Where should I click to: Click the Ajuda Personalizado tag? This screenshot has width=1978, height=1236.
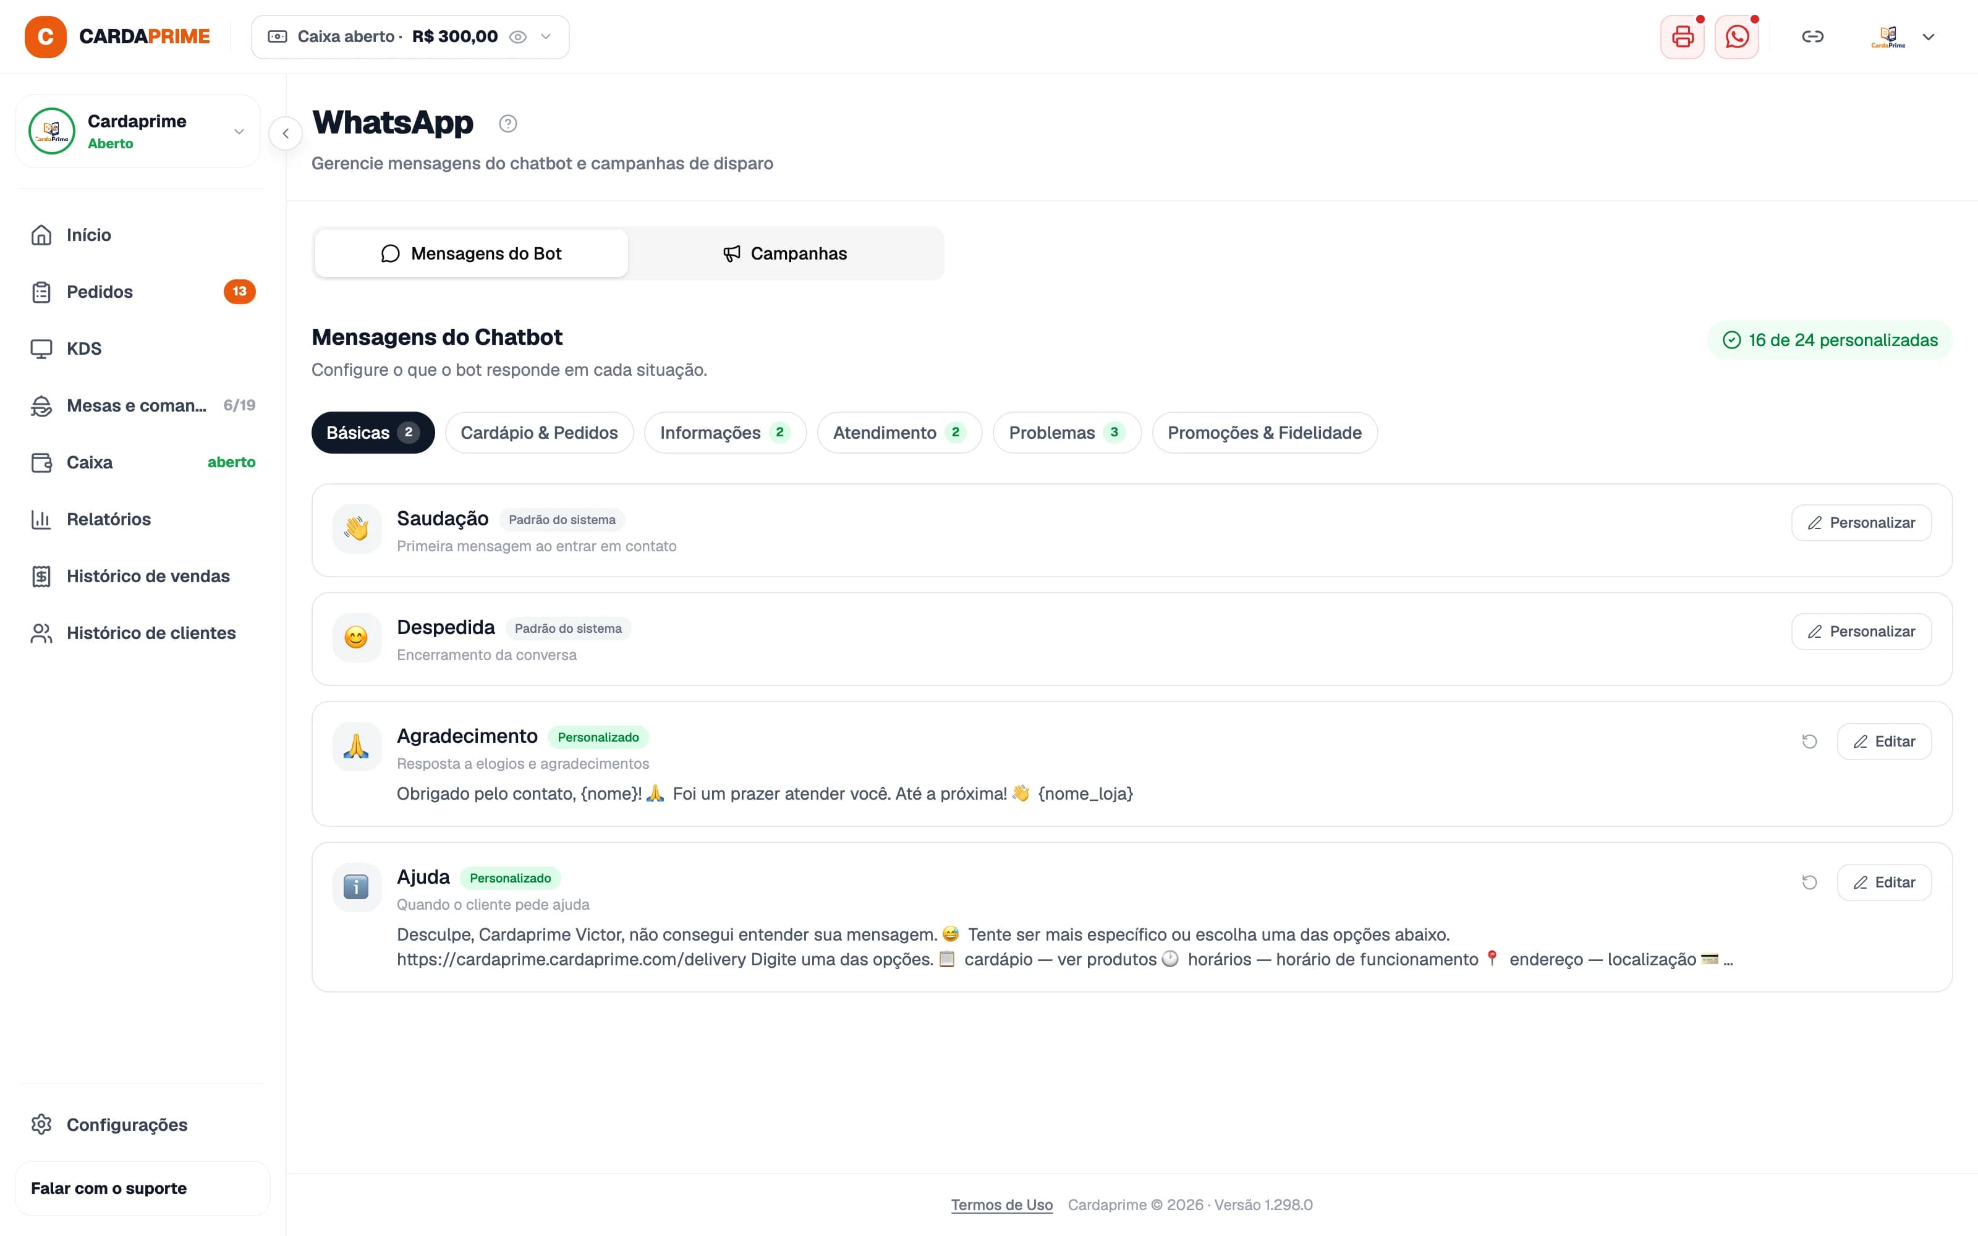[x=510, y=878]
